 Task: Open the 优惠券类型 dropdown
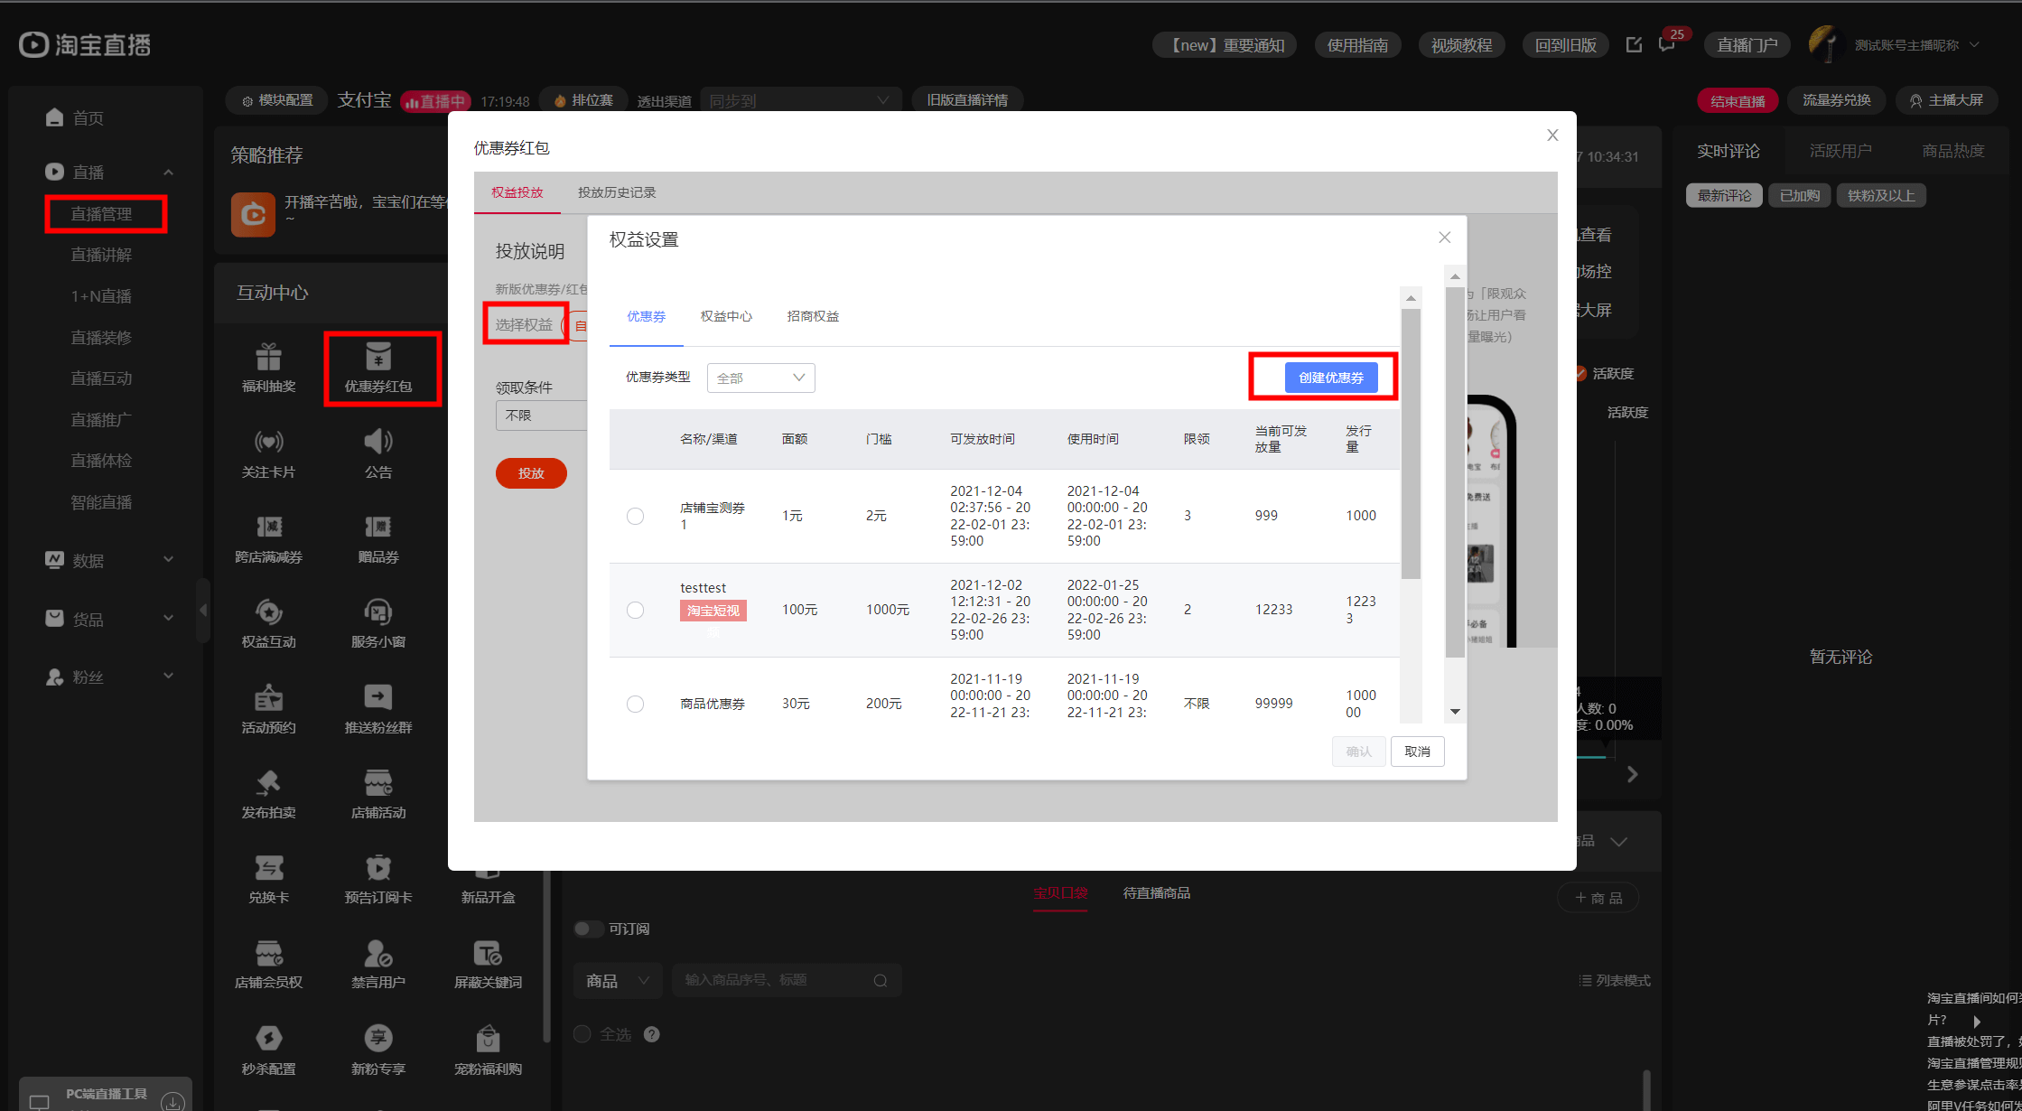click(760, 378)
